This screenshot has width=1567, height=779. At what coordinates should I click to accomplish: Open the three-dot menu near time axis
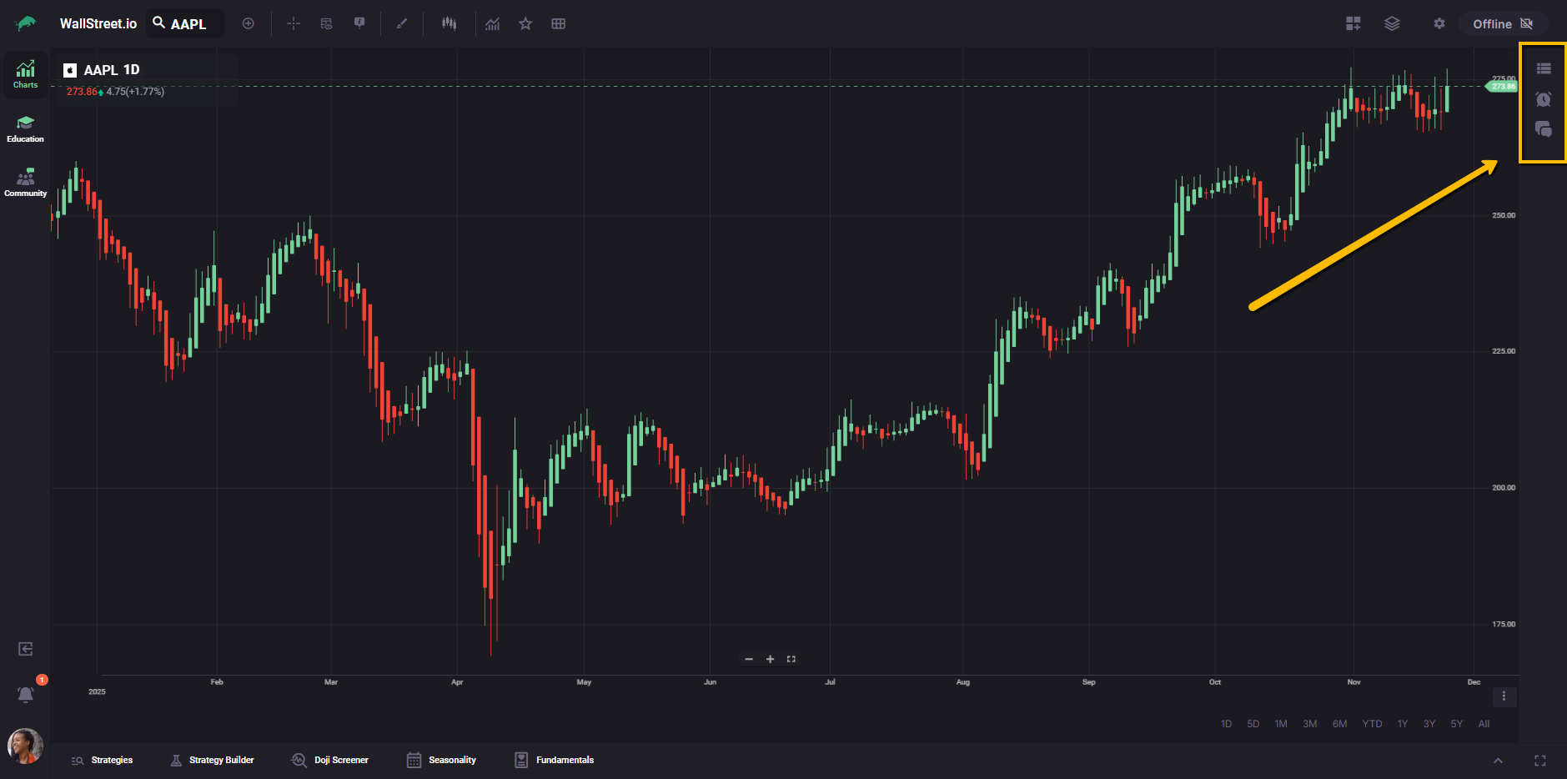click(x=1504, y=696)
